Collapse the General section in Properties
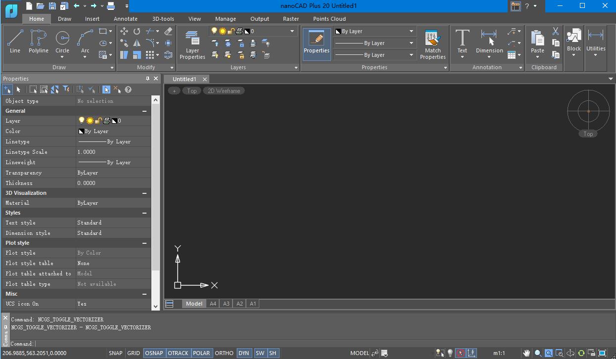Screen dimensions: 616x359 144,111
